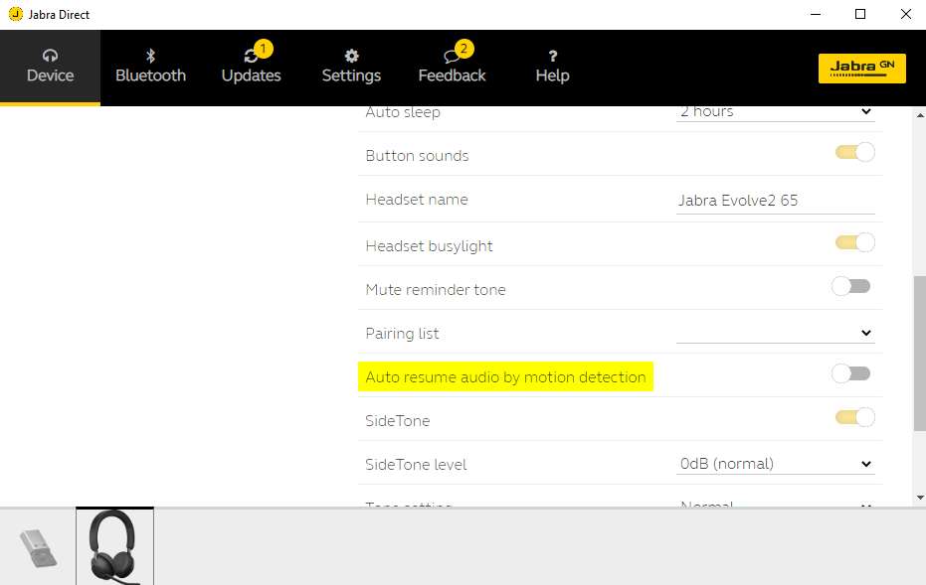Image resolution: width=926 pixels, height=585 pixels.
Task: Click the Jabra GN logo
Action: [x=861, y=69]
